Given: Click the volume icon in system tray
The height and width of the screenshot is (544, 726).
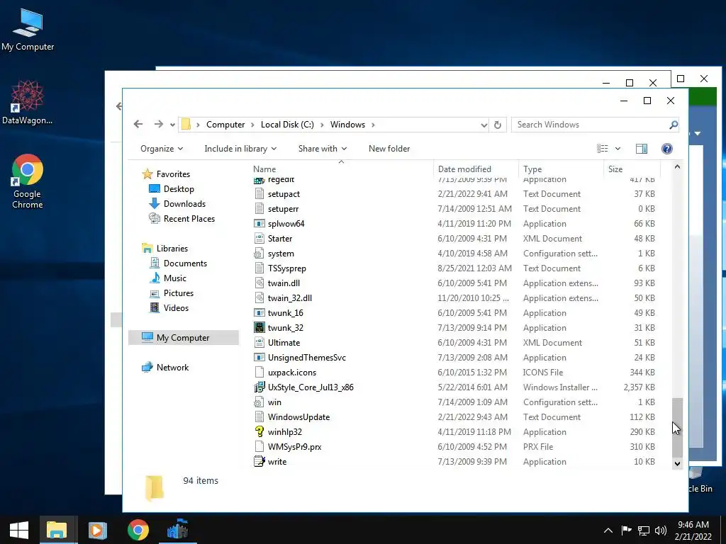Looking at the screenshot, I should pyautogui.click(x=661, y=530).
